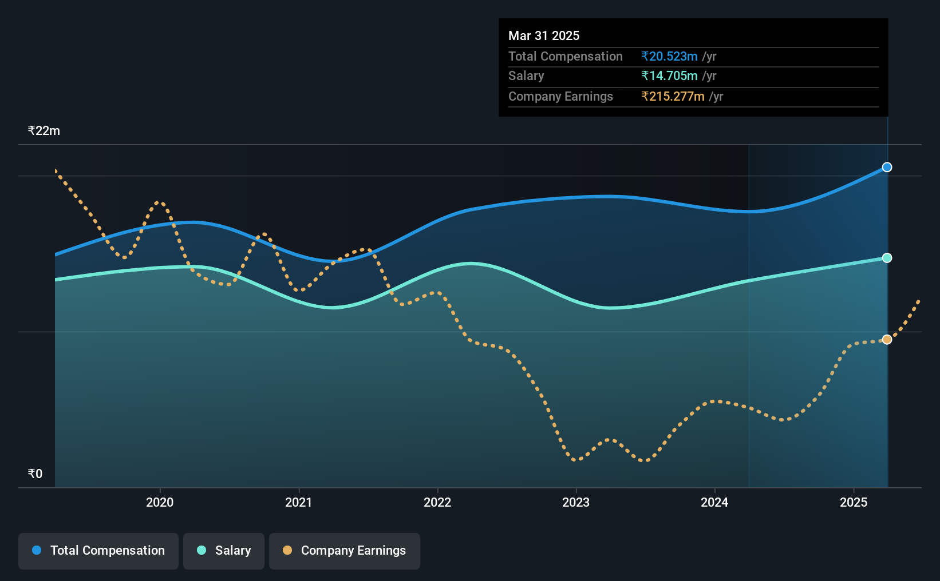The image size is (940, 581).
Task: Click the 2022 x-axis label
Action: point(437,502)
